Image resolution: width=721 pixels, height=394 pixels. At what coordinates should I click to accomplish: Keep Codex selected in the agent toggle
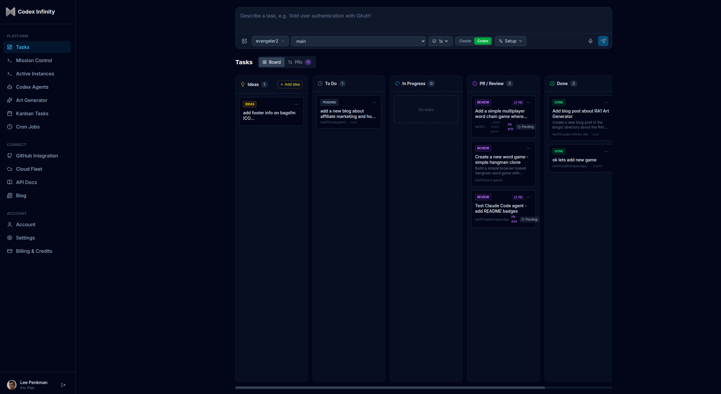pos(482,41)
